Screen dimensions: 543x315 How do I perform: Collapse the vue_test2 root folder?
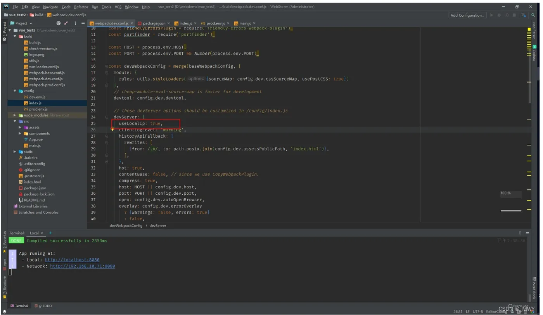click(10, 30)
